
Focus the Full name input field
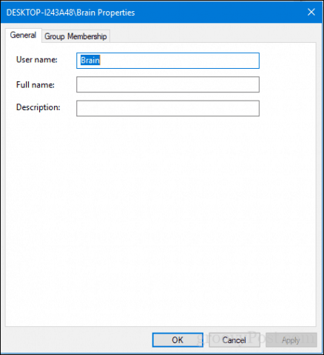pyautogui.click(x=168, y=84)
